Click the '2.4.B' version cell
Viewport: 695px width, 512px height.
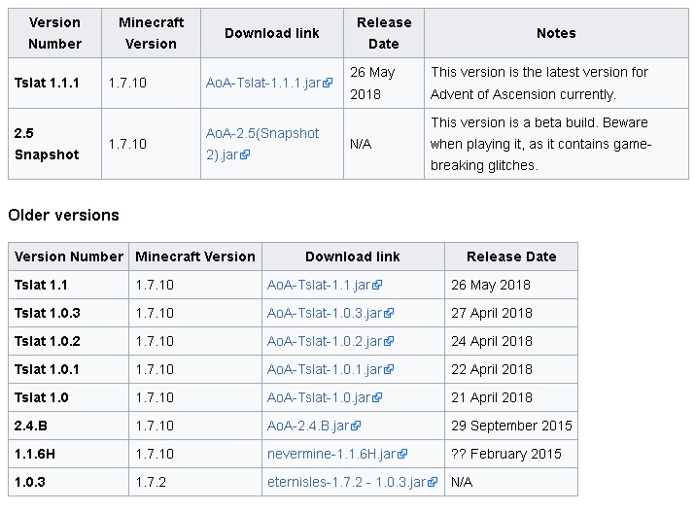point(69,426)
